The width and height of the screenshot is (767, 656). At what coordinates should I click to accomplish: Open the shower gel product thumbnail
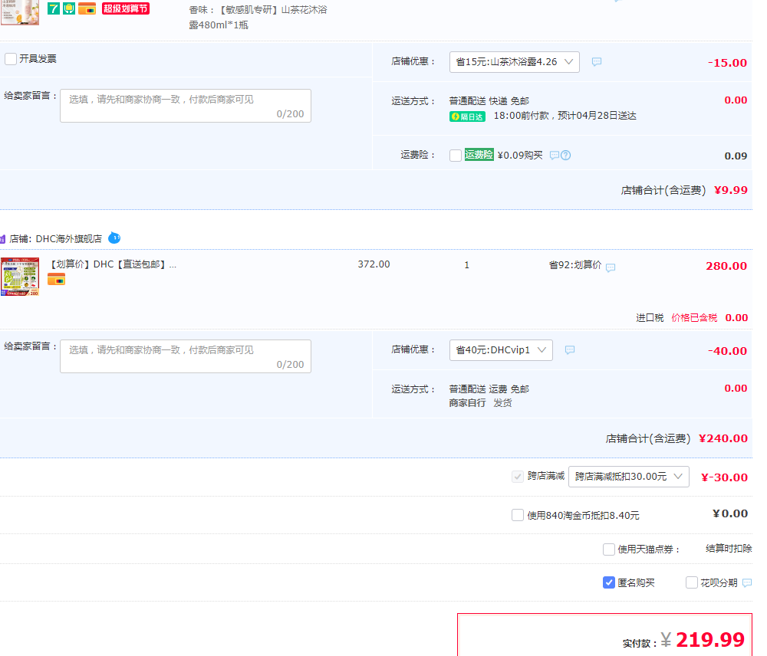(20, 12)
